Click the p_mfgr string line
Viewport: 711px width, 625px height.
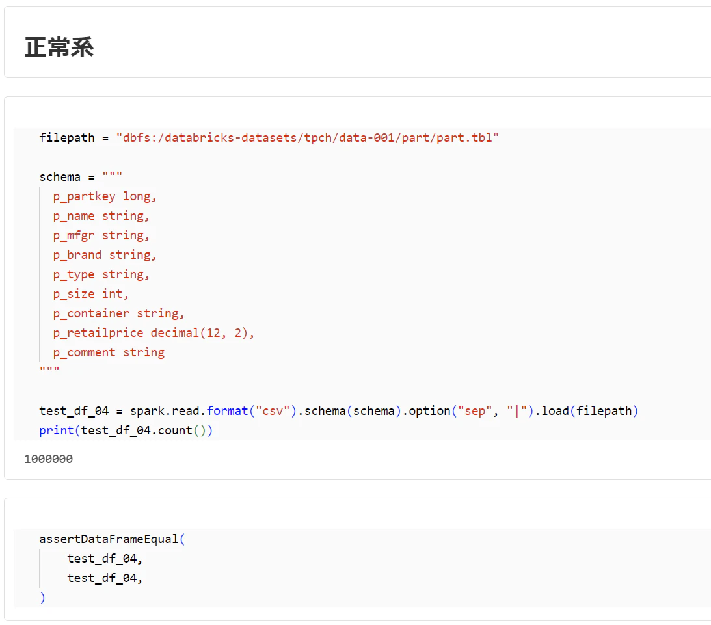tap(101, 235)
